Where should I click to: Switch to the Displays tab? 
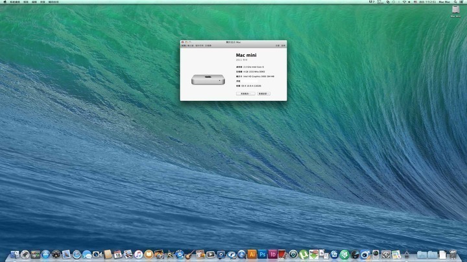click(x=191, y=45)
